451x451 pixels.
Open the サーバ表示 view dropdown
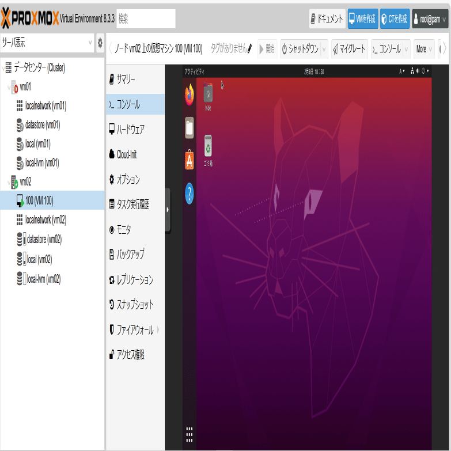tap(47, 43)
